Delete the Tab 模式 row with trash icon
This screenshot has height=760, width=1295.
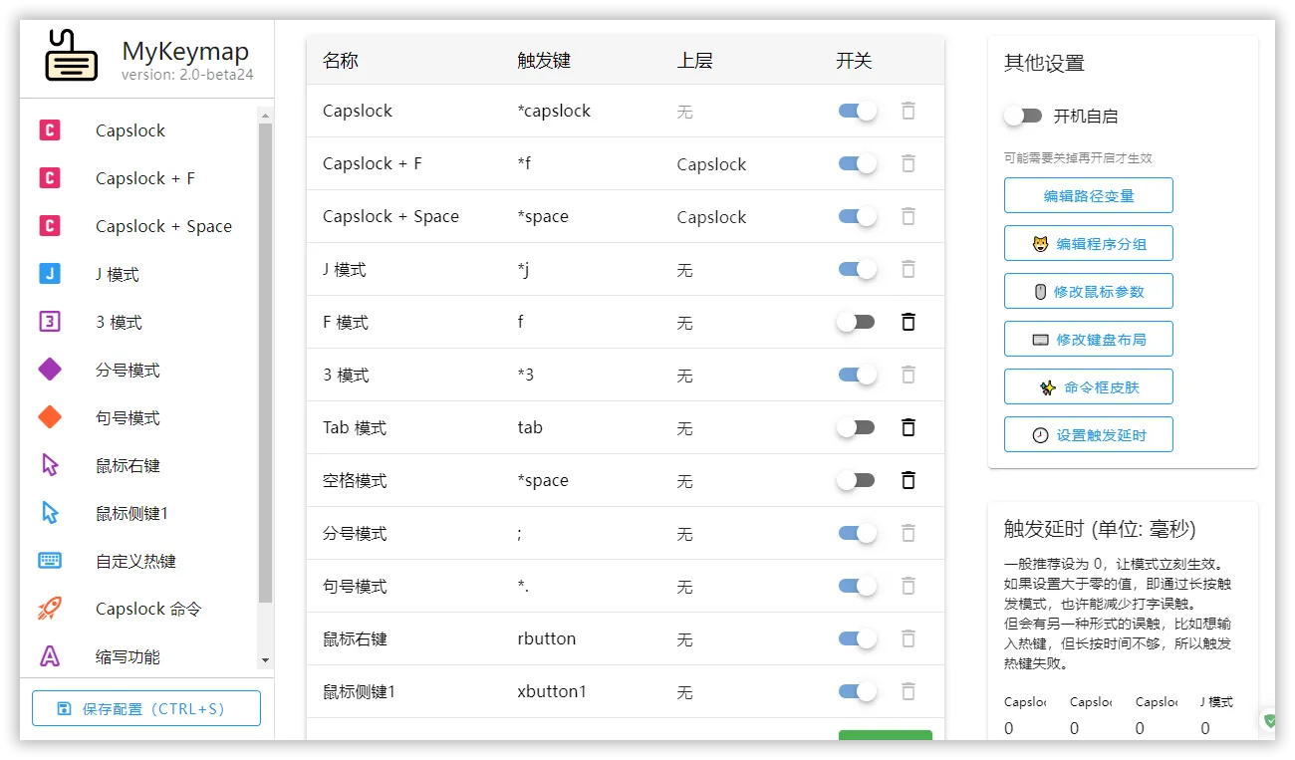907,427
